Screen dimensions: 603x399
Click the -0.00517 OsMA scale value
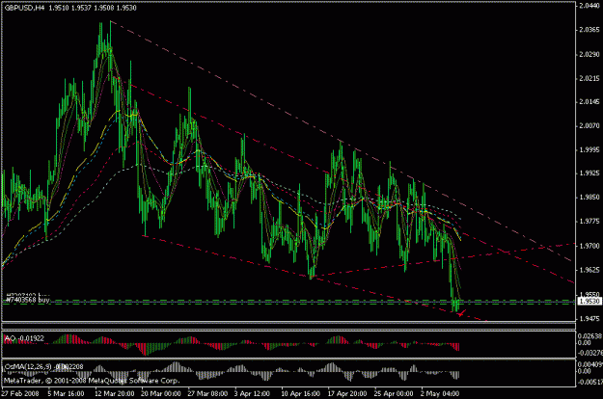pos(589,382)
